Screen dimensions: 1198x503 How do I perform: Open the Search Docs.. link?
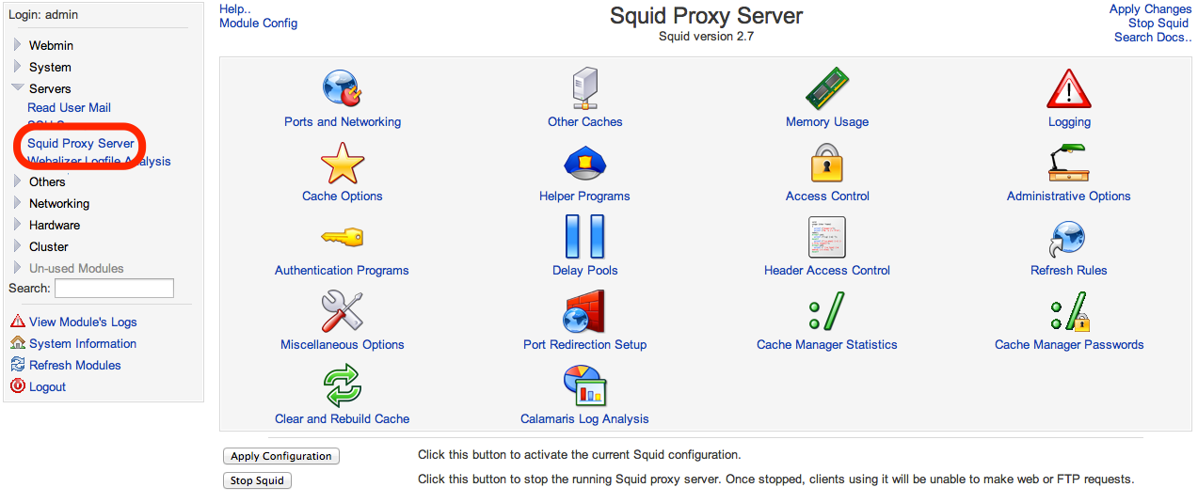(1153, 37)
